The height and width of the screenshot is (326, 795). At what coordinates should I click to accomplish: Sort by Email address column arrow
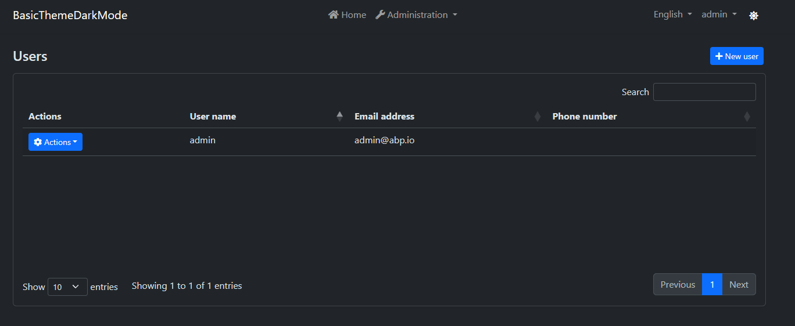pos(538,117)
